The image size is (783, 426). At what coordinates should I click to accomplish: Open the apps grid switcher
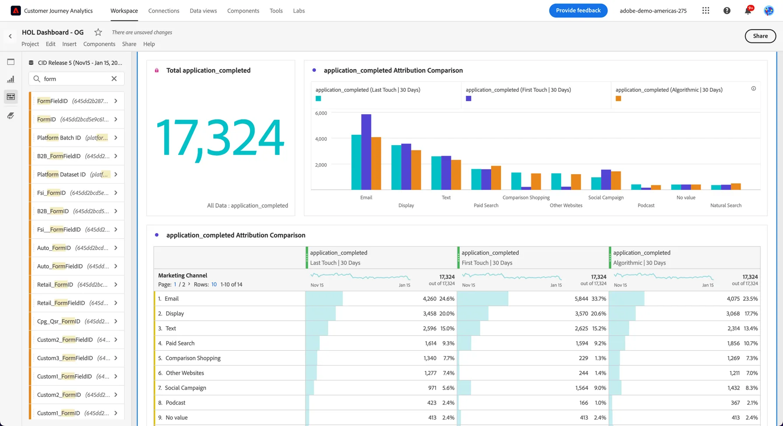click(x=706, y=10)
